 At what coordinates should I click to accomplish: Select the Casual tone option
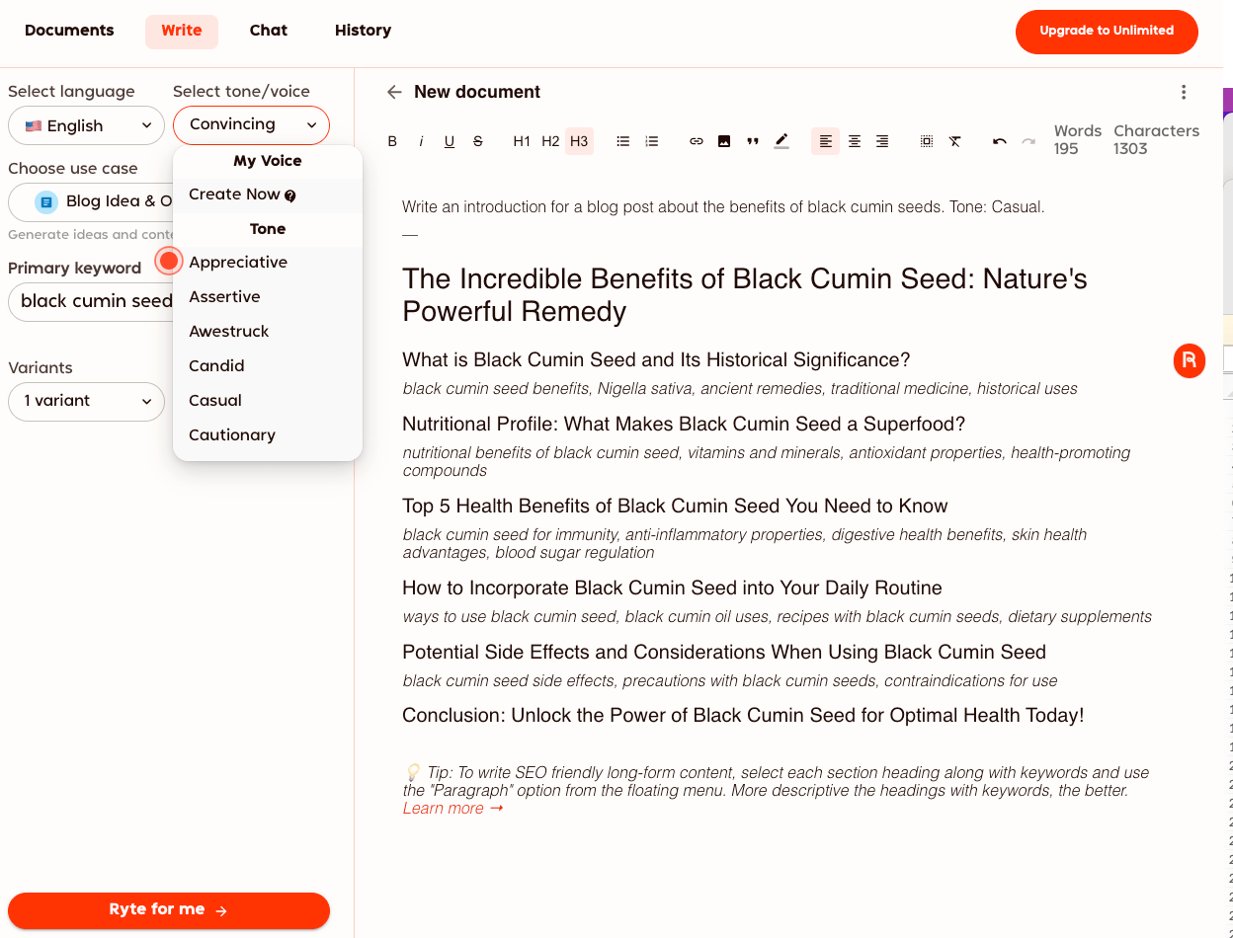pos(268,400)
